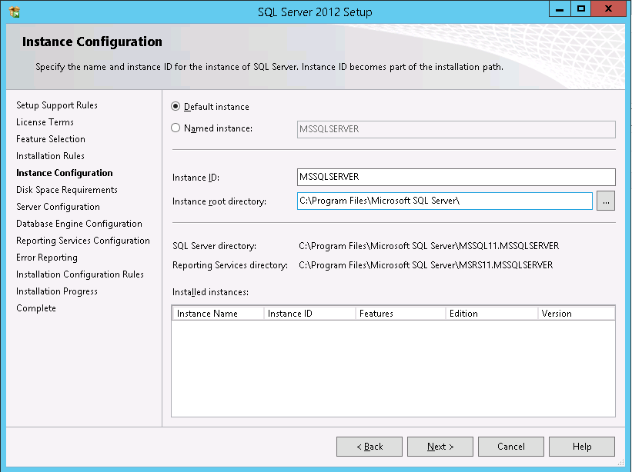This screenshot has width=632, height=472.
Task: Cancel the SQL Server setup
Action: coord(511,447)
